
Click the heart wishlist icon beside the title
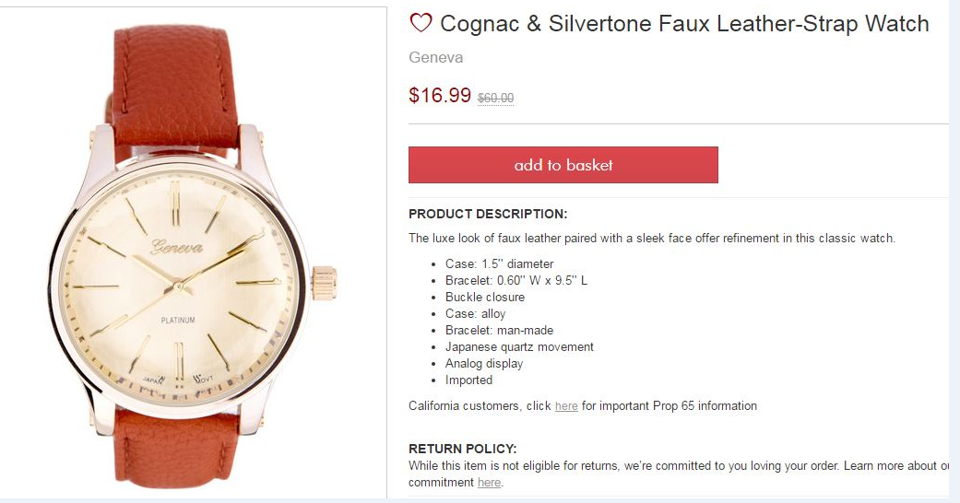421,23
